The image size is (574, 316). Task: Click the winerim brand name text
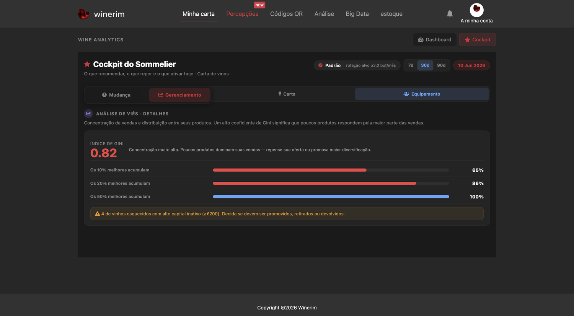pos(109,14)
